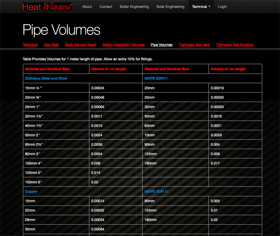
Task: Select Solar Engineering nav item
Action: pos(170,7)
